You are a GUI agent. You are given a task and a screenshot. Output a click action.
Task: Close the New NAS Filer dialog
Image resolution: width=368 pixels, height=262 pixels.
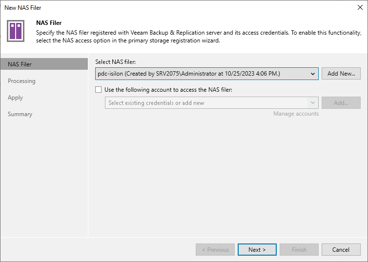pyautogui.click(x=360, y=7)
